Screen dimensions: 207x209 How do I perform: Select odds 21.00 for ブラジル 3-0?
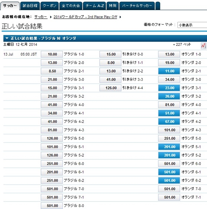52,79
